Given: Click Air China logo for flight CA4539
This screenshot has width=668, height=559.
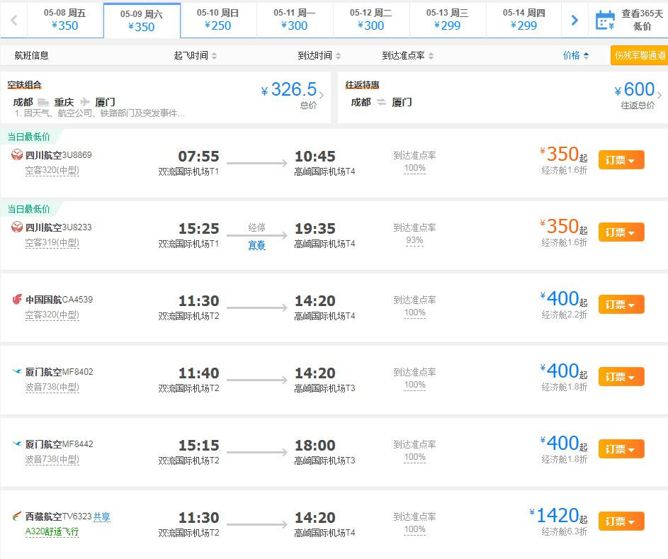Looking at the screenshot, I should point(17,300).
